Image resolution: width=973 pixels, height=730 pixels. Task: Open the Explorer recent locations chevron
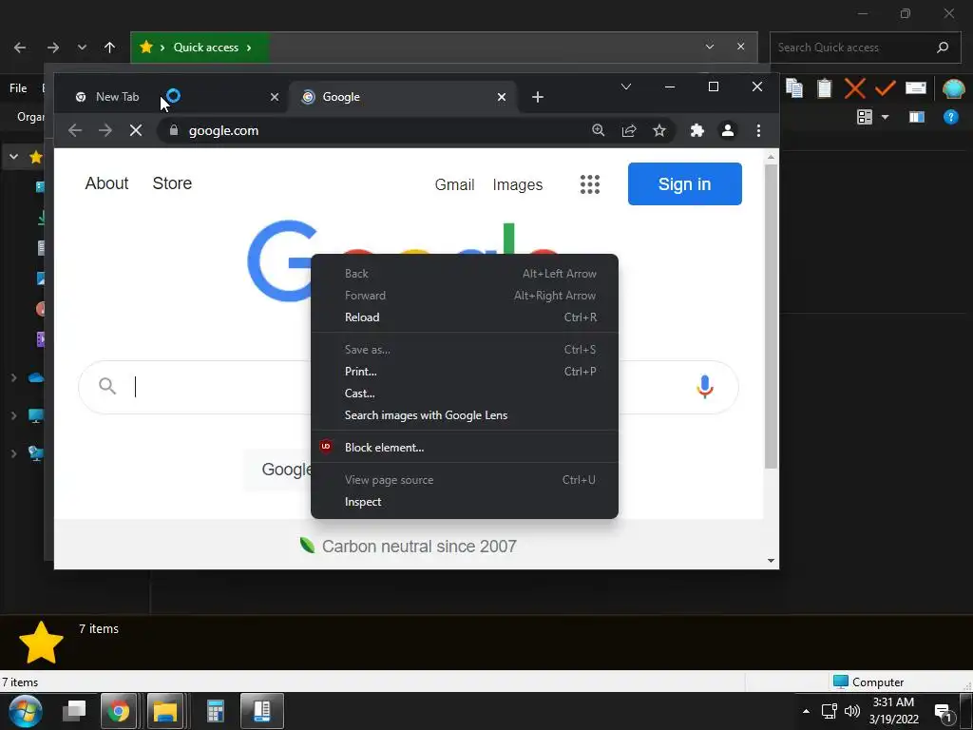[82, 48]
